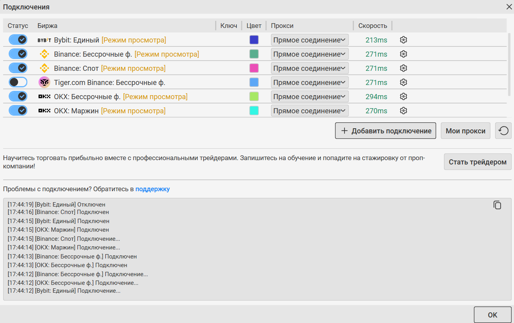Open settings gear for Bybit: Единый
Viewport: 514px width, 323px height.
pos(403,40)
